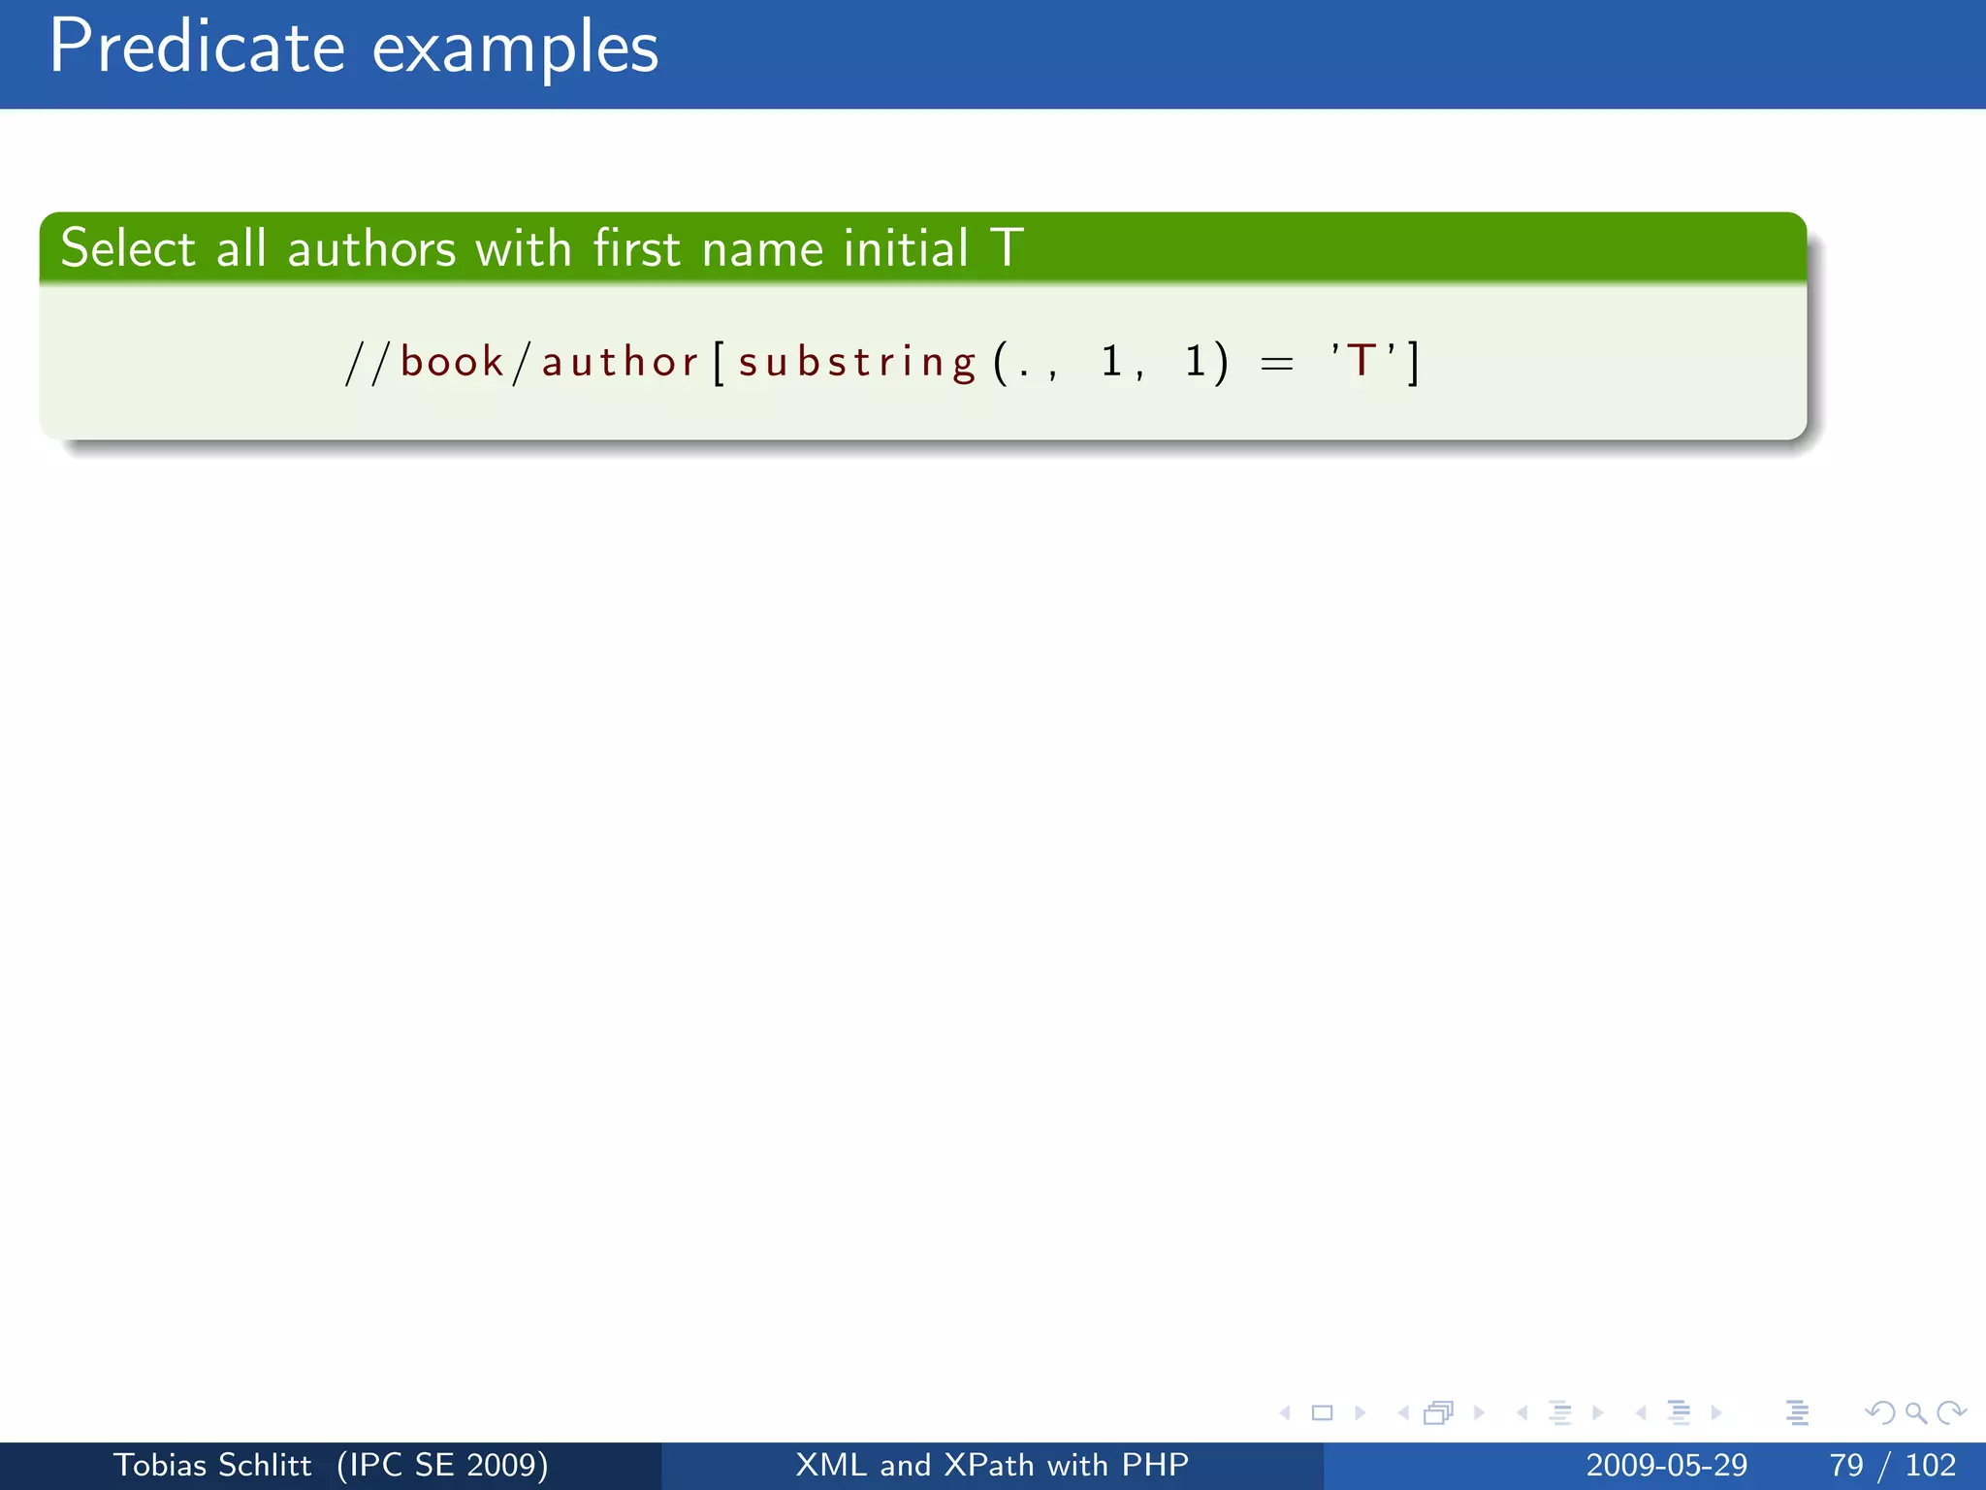1986x1490 pixels.
Task: Click the go back curved arrow
Action: (1880, 1413)
